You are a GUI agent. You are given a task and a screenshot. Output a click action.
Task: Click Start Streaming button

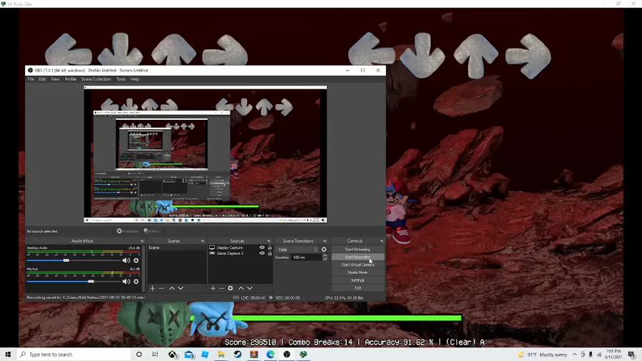[x=357, y=249]
